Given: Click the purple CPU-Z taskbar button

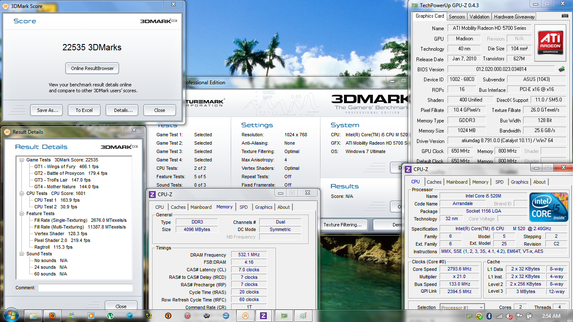Looking at the screenshot, I should [264, 316].
